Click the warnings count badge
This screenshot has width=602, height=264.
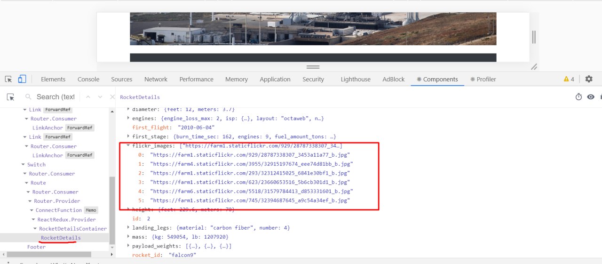[x=569, y=79]
